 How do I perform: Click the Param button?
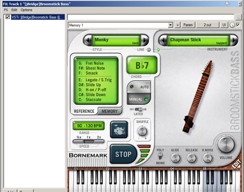pyautogui.click(x=188, y=25)
